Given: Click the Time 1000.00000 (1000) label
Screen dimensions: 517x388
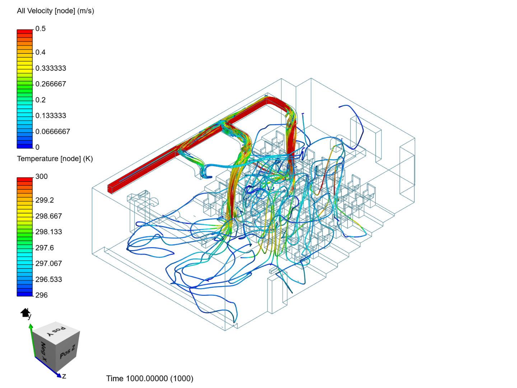Looking at the screenshot, I should click(150, 379).
